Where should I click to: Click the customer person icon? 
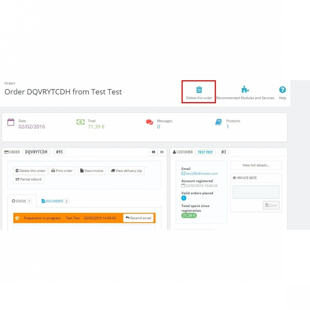[174, 152]
